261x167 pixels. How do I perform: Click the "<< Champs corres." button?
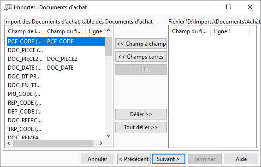click(x=141, y=57)
